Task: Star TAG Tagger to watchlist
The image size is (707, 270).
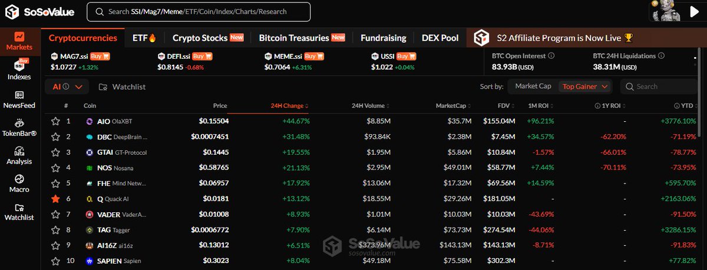Action: [55, 230]
